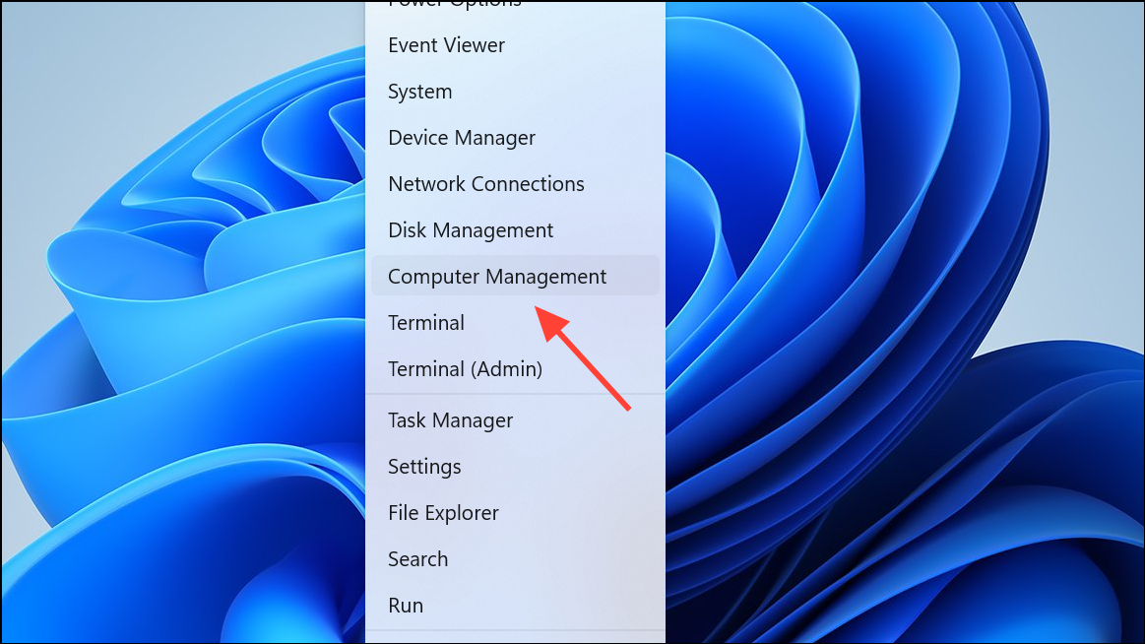
Task: Open Settings from the menu
Action: [x=515, y=467]
